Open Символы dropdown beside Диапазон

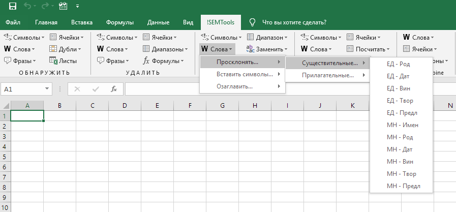[221, 38]
